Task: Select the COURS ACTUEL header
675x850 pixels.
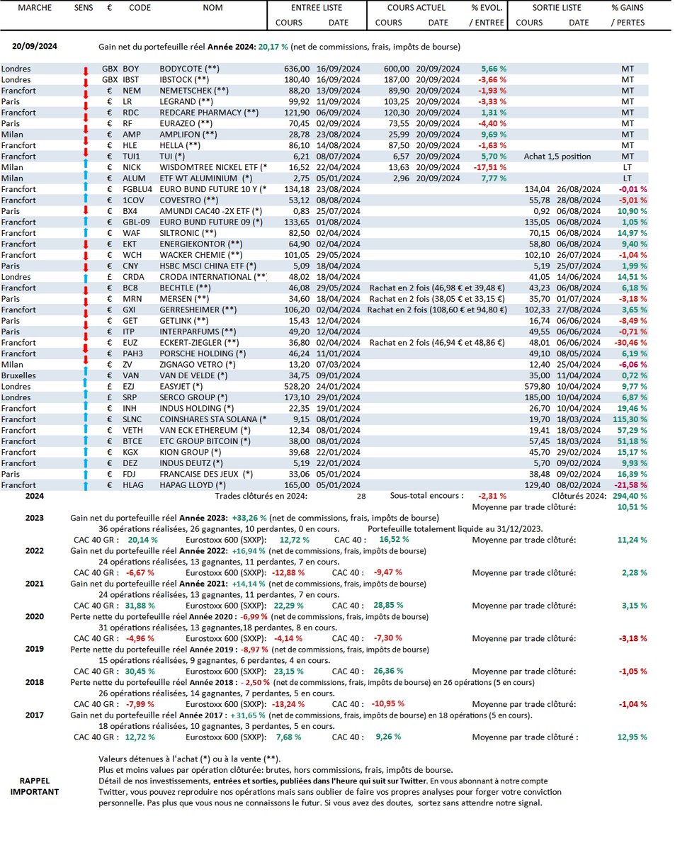Action: pyautogui.click(x=416, y=8)
